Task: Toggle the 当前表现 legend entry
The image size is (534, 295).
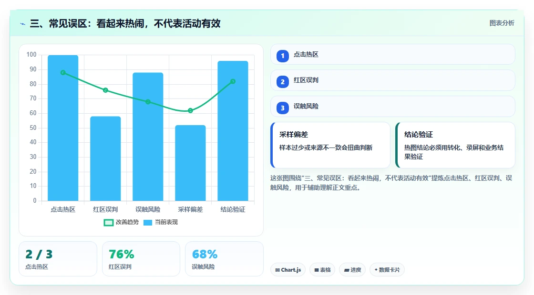Action: (161, 222)
